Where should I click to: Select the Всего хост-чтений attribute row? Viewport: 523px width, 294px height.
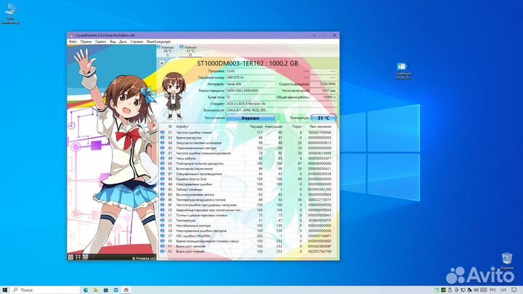point(246,251)
